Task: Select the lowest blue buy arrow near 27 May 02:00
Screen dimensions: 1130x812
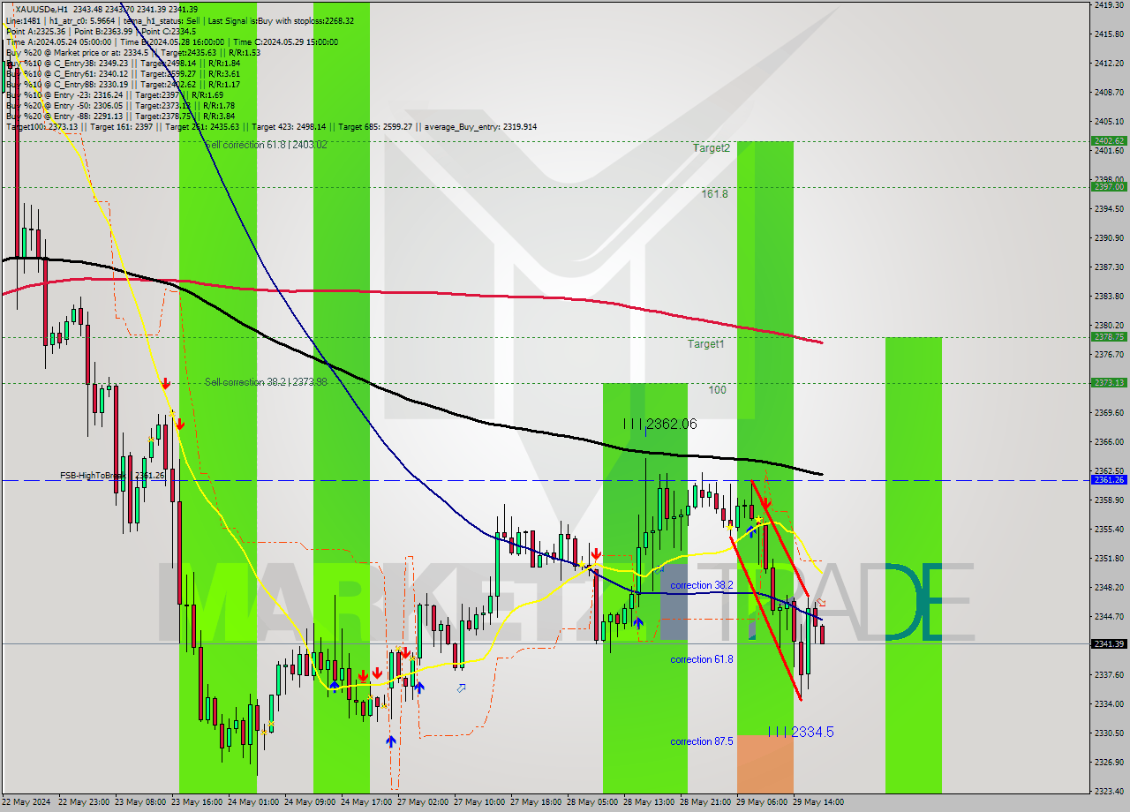Action: [x=390, y=741]
